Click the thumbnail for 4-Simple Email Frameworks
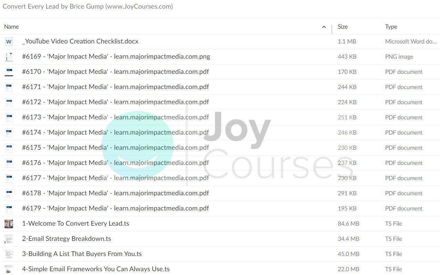This screenshot has width=440, height=275. (9, 269)
